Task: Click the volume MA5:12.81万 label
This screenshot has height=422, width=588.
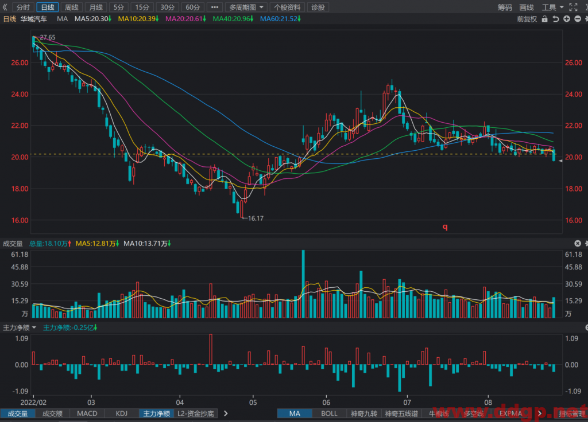Action: [x=98, y=243]
